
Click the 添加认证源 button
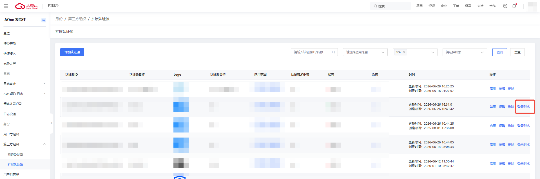pos(72,52)
